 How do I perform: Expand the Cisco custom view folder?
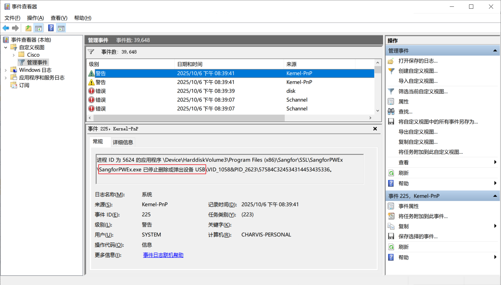(13, 55)
